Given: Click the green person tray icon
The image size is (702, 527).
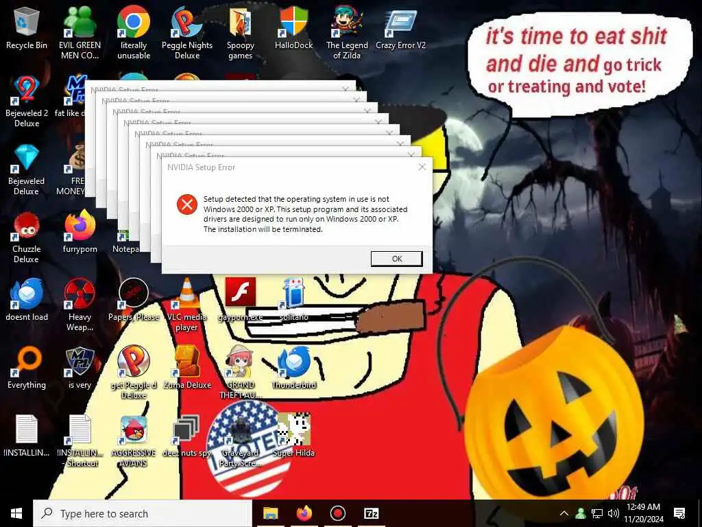Looking at the screenshot, I should click(x=581, y=513).
